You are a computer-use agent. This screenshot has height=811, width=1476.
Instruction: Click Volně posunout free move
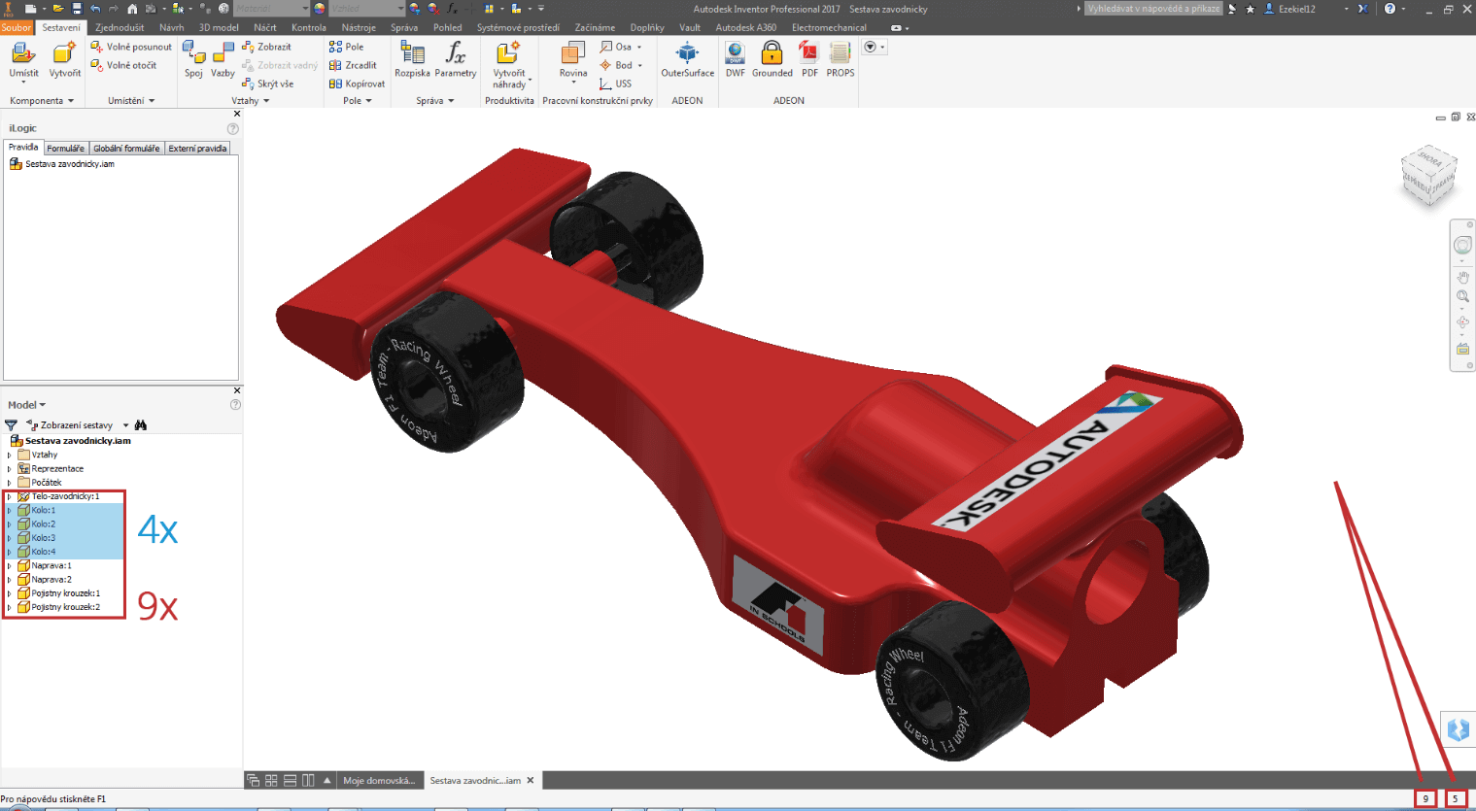tap(131, 47)
